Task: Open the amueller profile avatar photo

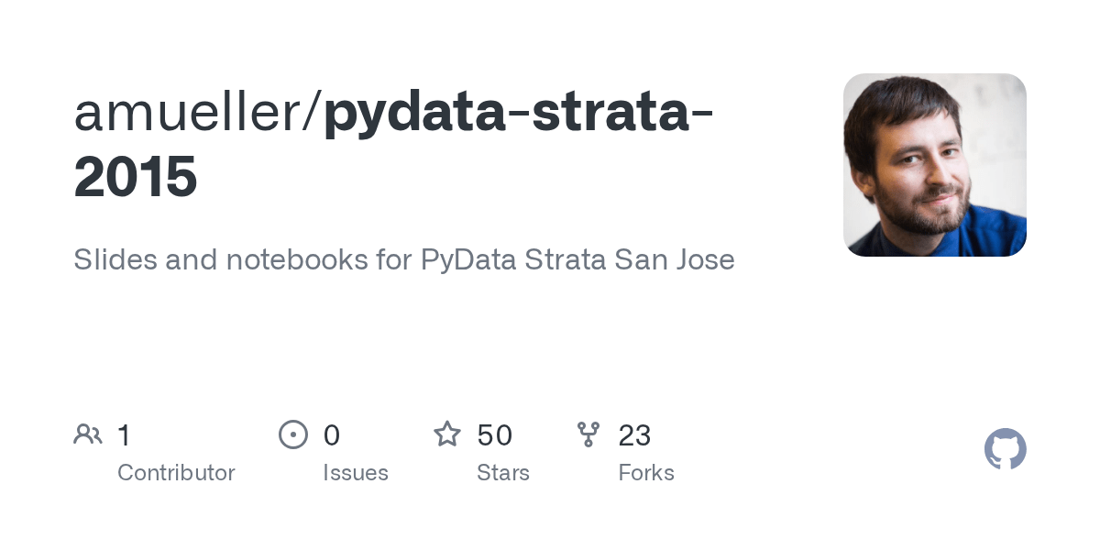Action: pos(934,165)
